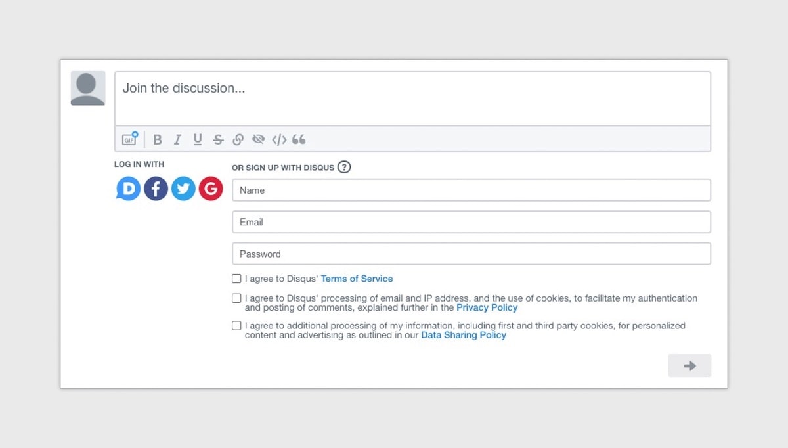The image size is (788, 448).
Task: Log in with Disqus icon
Action: [128, 189]
